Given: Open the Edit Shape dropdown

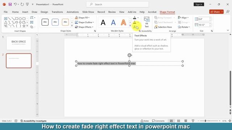Looking at the screenshot, I should pyautogui.click(x=33, y=18).
